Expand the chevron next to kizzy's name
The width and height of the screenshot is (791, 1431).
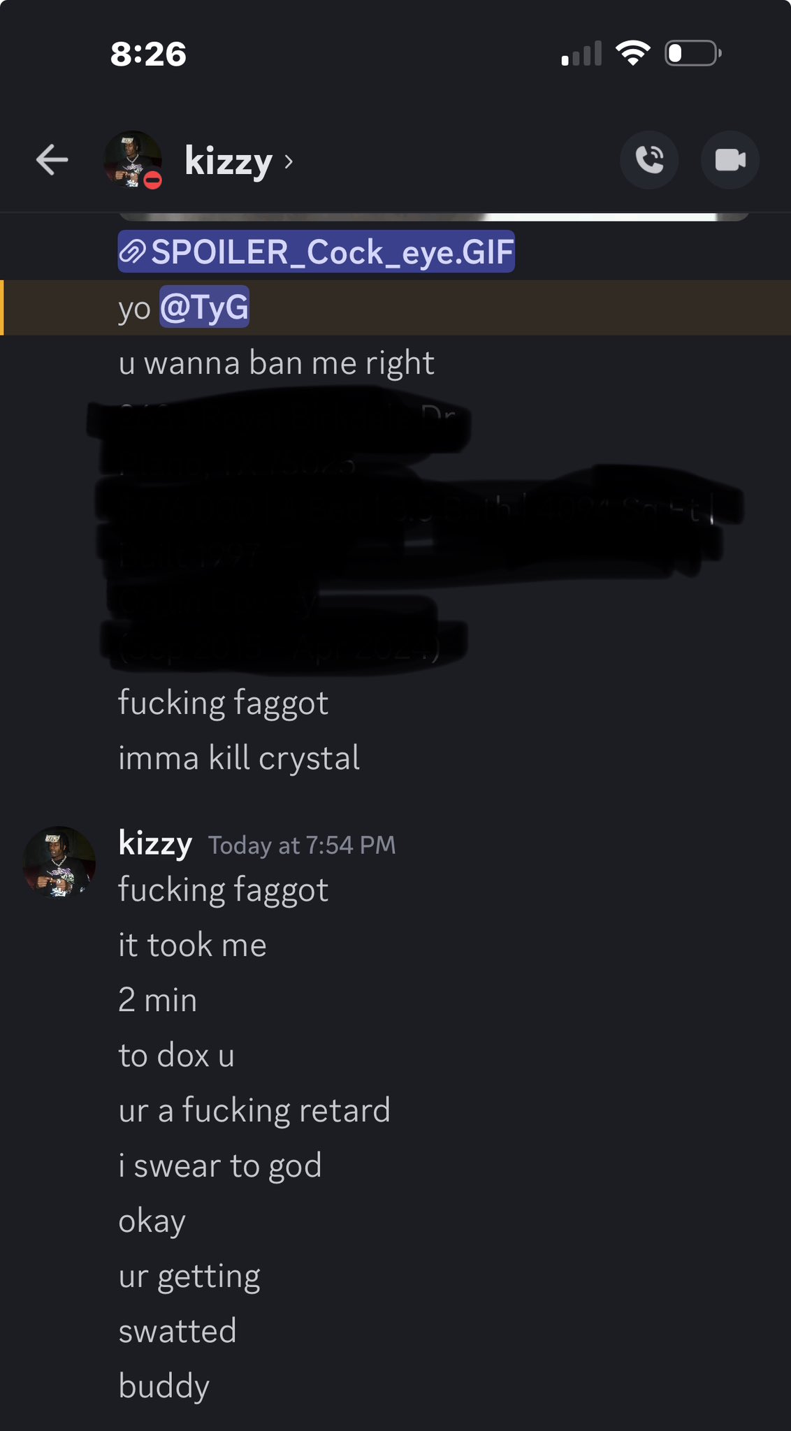[x=289, y=162]
